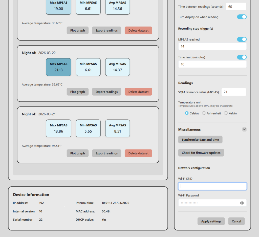
Task: Click the Avg MPSAS tile showing 8.51
Action: 117,128
